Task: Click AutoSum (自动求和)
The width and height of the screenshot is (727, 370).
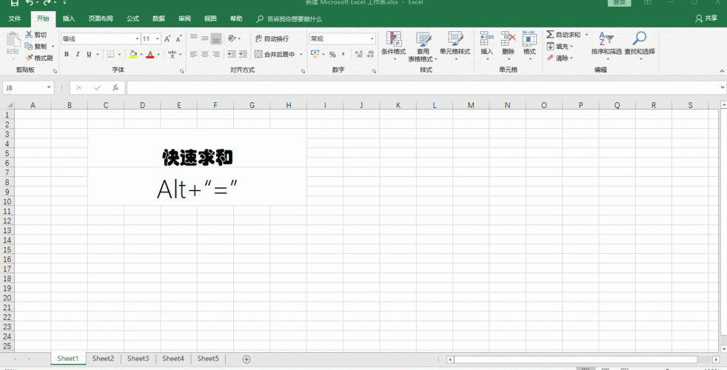Action: 563,35
